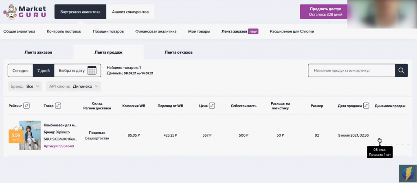Click the lightning bolt icon in corner
This screenshot has height=183, width=417.
(407, 172)
